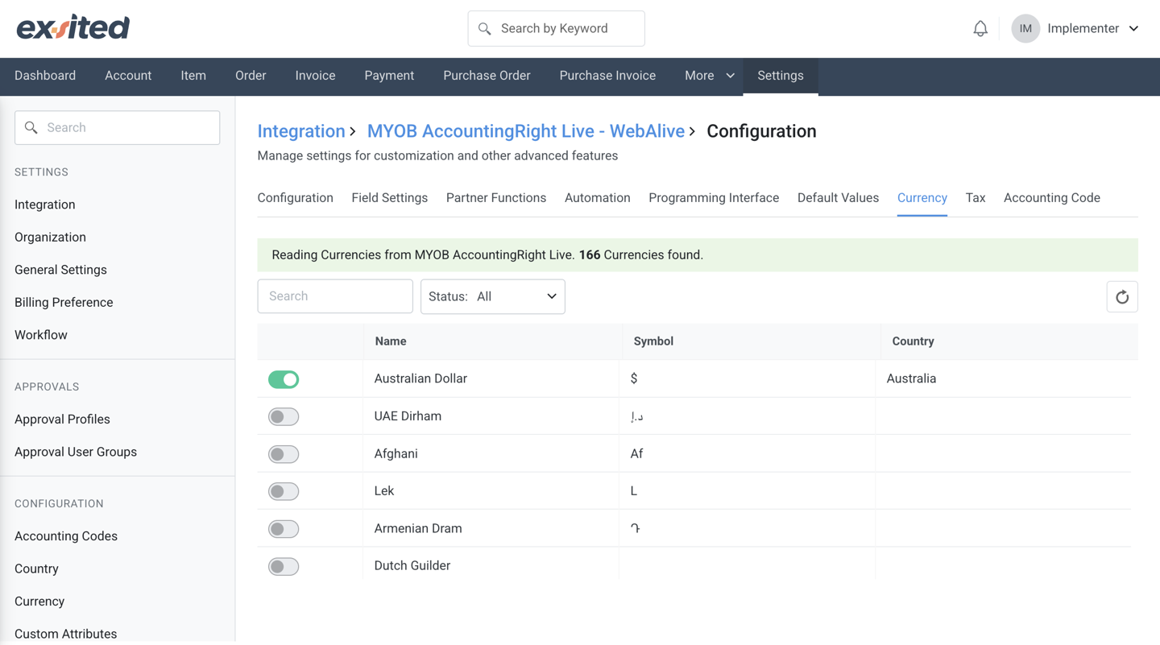Image resolution: width=1160 pixels, height=645 pixels.
Task: Open the notifications bell
Action: 980,29
